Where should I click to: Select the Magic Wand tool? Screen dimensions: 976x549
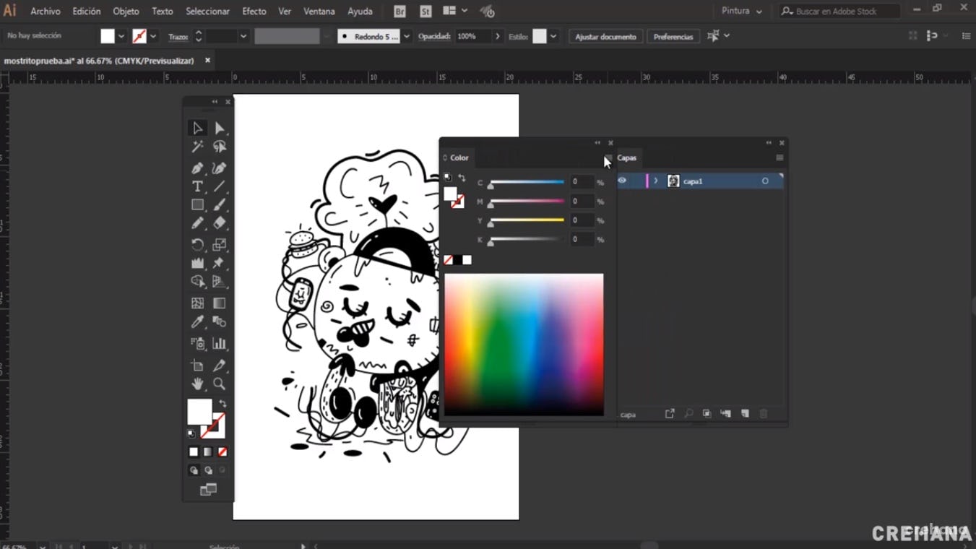pos(197,147)
